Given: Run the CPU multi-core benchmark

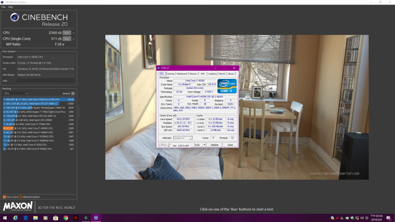Looking at the screenshot, I should (67, 33).
